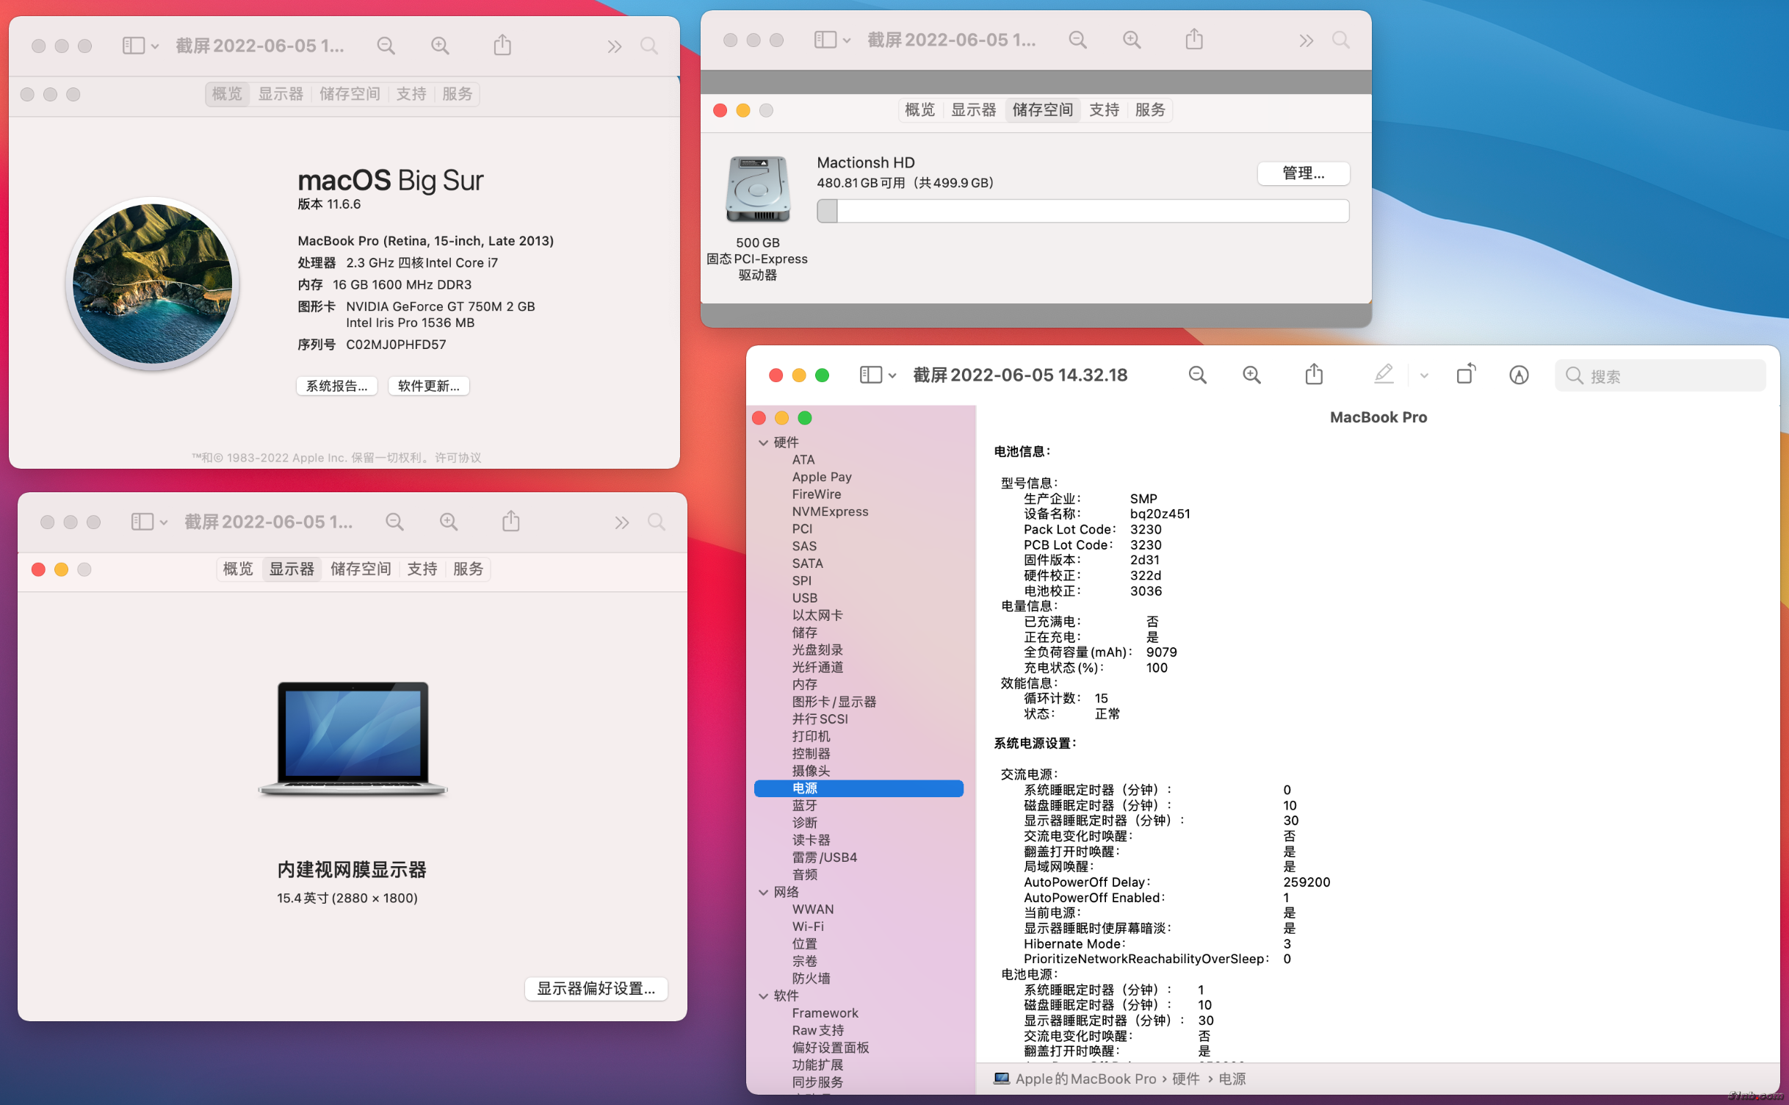Viewport: 1789px width, 1105px height.
Task: Click the Mactionsh HD storage usage bar
Action: click(1083, 212)
